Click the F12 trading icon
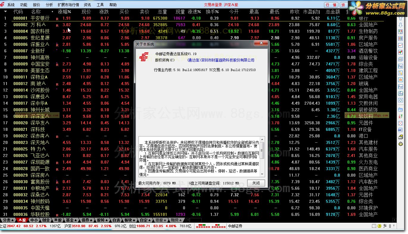 [400, 87]
